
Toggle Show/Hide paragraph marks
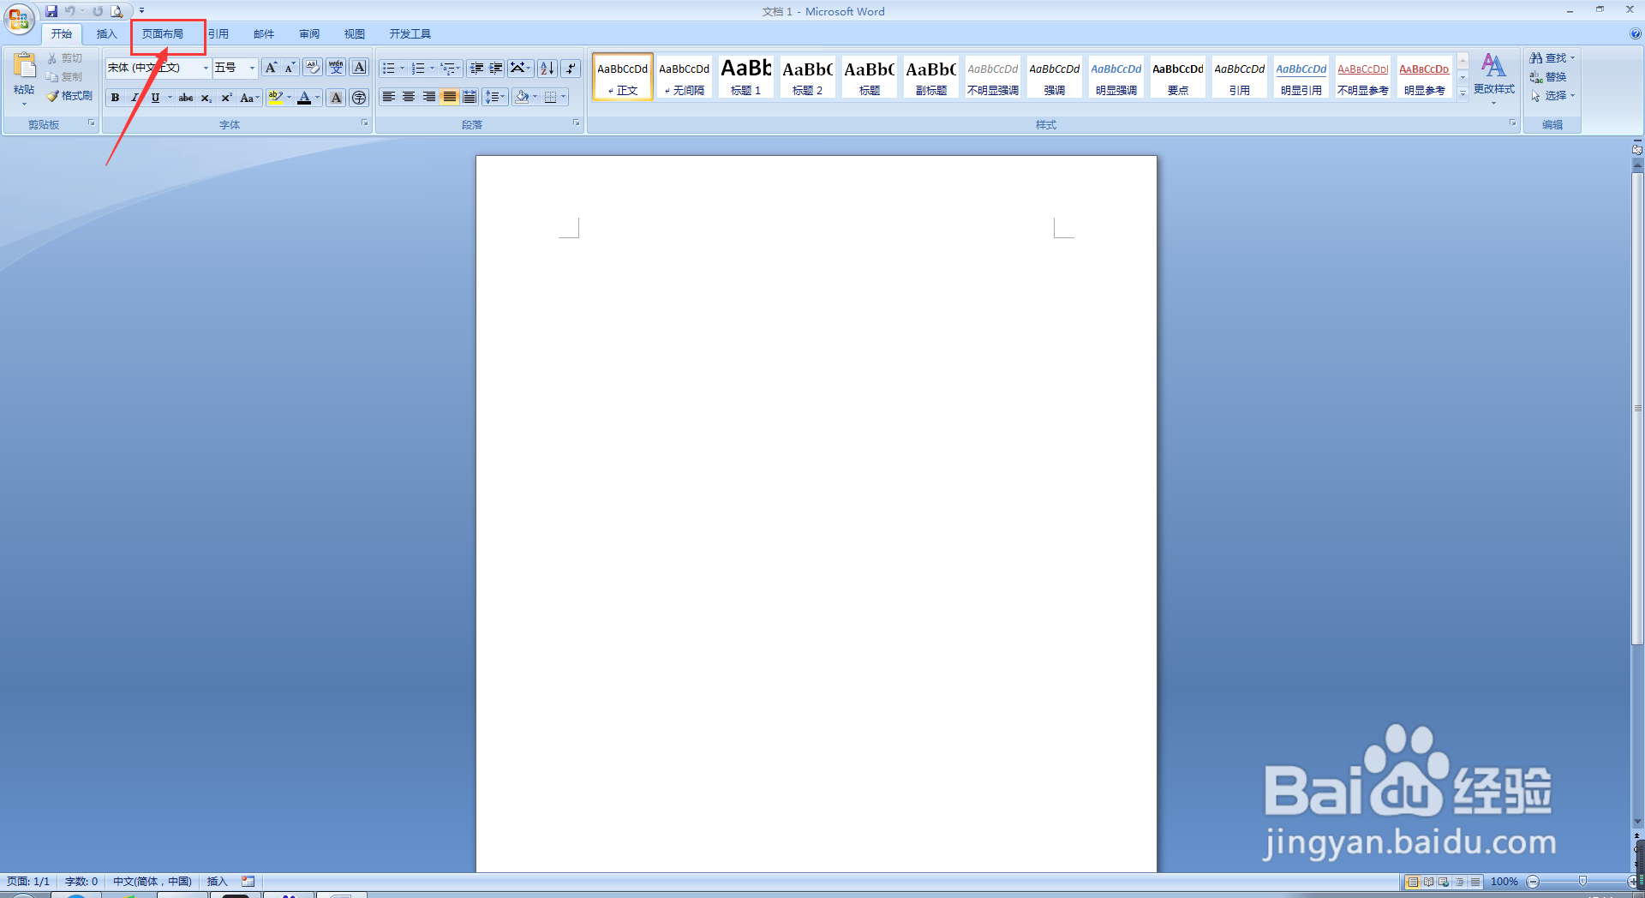(x=571, y=68)
